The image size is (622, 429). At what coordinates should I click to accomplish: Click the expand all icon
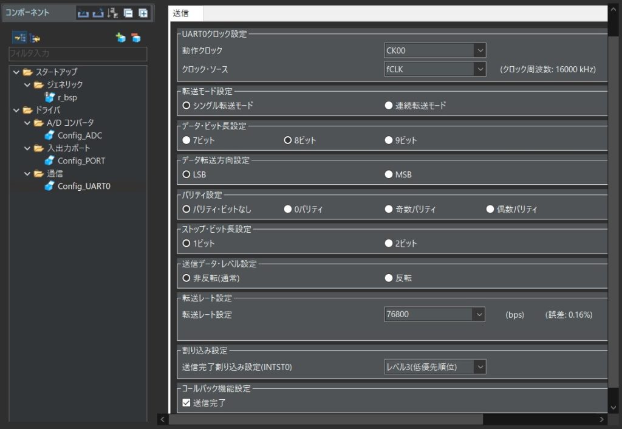tap(143, 13)
